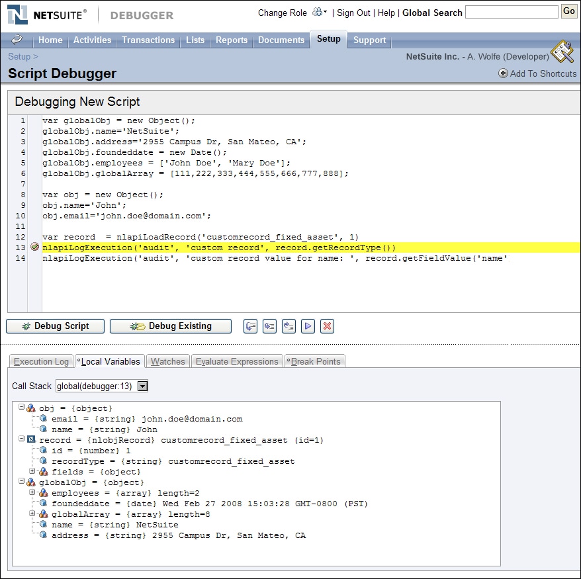Collapse the obj variable tree node
The width and height of the screenshot is (581, 579).
coord(21,407)
